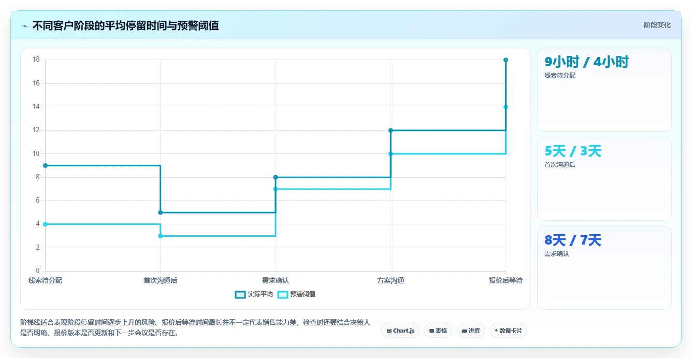Click the 首次沟通后 caption in second card
Viewport: 692px width, 358px height.
click(x=560, y=165)
